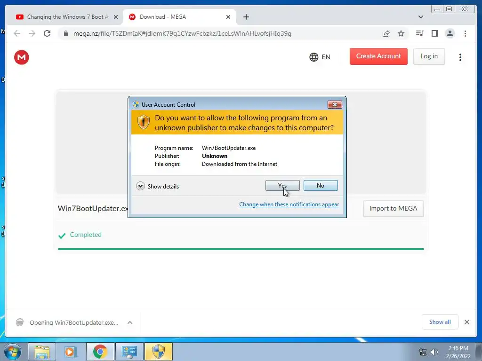
Task: Open Chrome tab search dropdown
Action: [420, 17]
